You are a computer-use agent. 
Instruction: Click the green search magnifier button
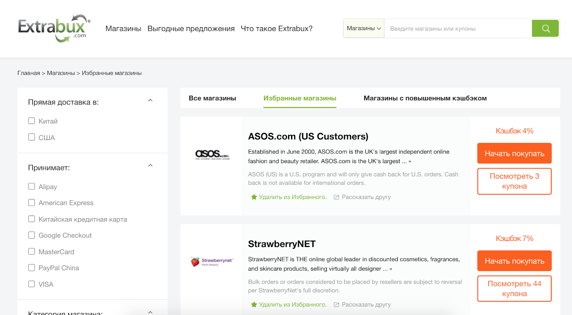click(x=545, y=28)
